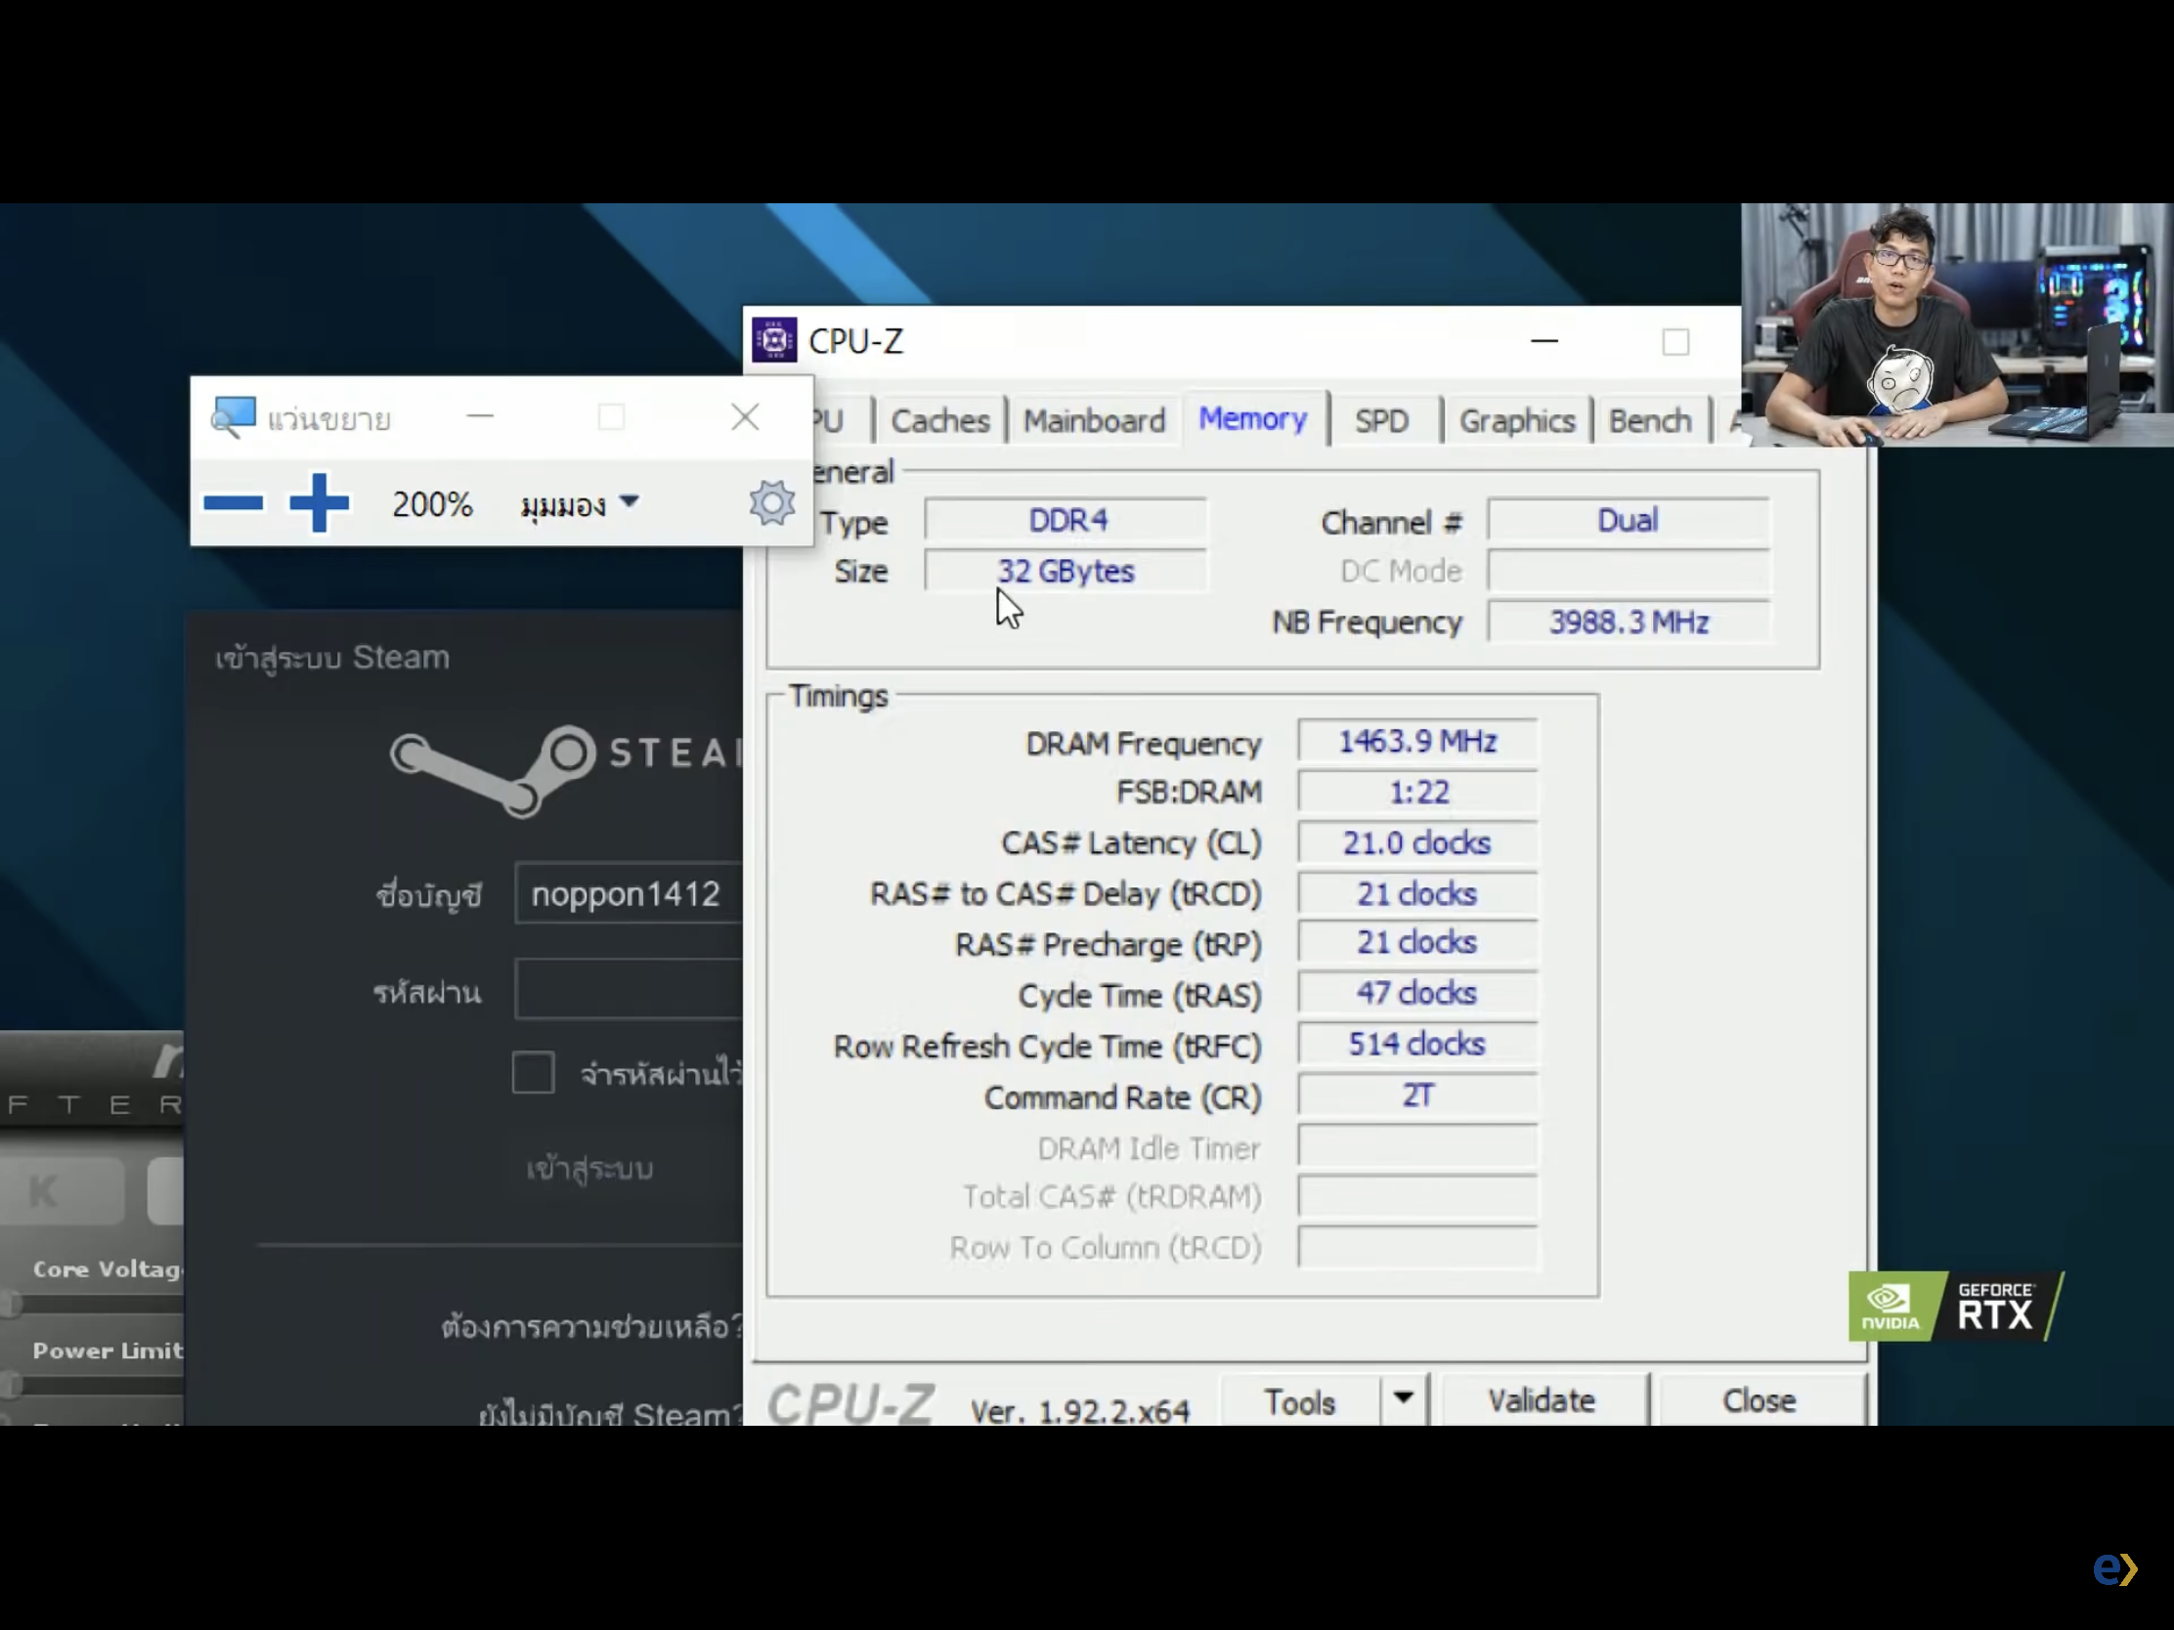Click the 1463.9 MHz DRAM Frequency value
The width and height of the screenshot is (2174, 1630).
point(1417,741)
